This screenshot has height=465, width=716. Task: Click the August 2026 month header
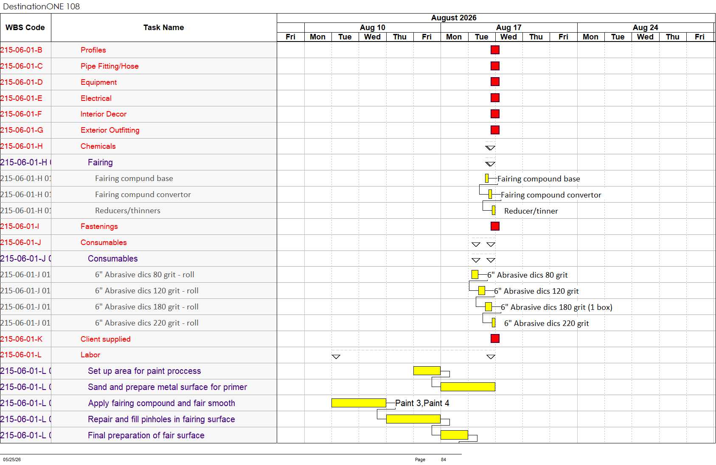click(x=454, y=18)
